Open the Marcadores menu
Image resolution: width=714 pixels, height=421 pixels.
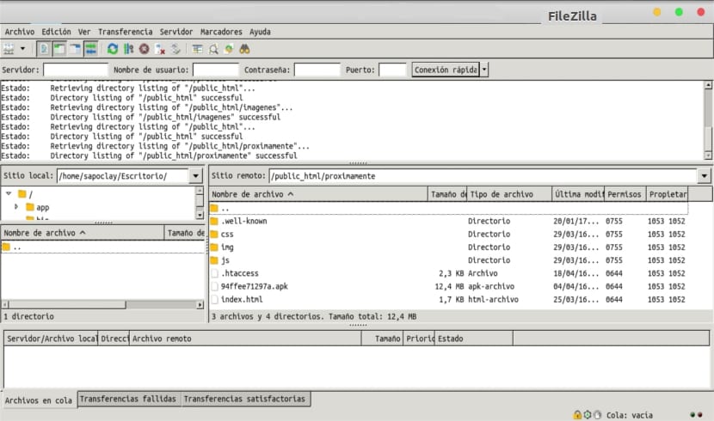pos(221,32)
